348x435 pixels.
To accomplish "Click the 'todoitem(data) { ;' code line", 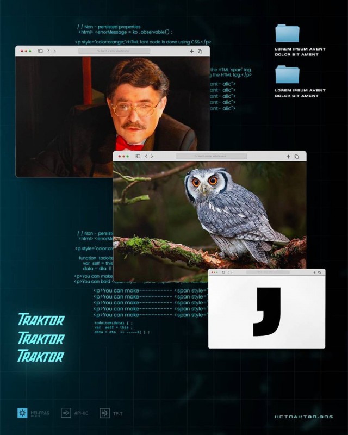I will click(x=114, y=323).
